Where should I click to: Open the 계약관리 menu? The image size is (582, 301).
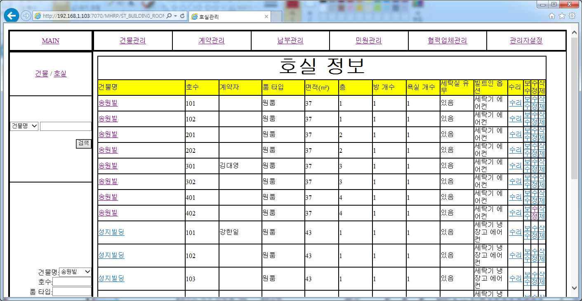(x=212, y=41)
